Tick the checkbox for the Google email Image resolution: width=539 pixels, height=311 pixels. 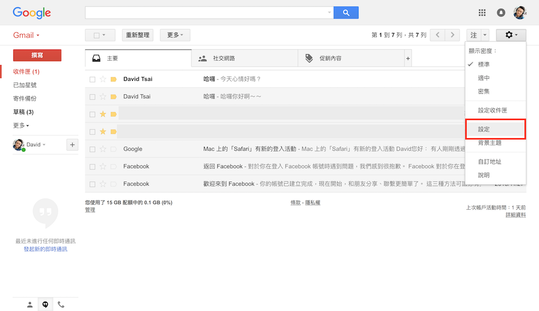[93, 149]
